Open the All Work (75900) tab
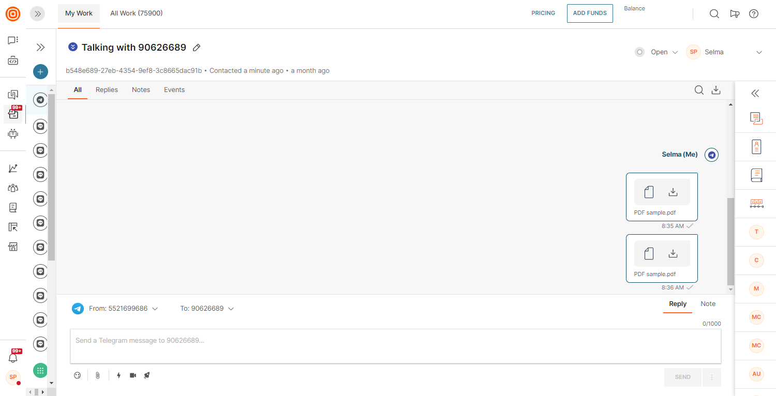The width and height of the screenshot is (776, 396). [x=137, y=13]
